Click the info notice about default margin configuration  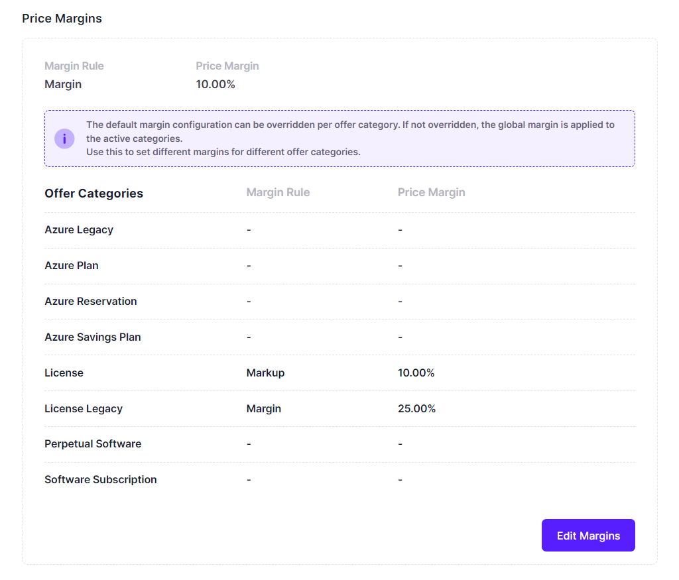click(x=339, y=139)
